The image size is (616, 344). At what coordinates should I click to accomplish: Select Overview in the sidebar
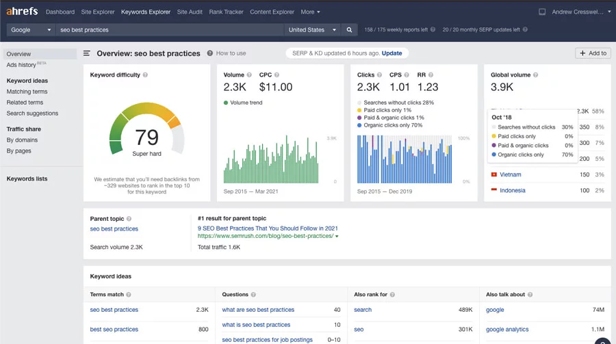click(x=40, y=54)
